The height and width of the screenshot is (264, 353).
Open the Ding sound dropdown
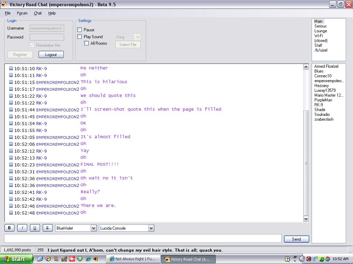click(x=138, y=37)
